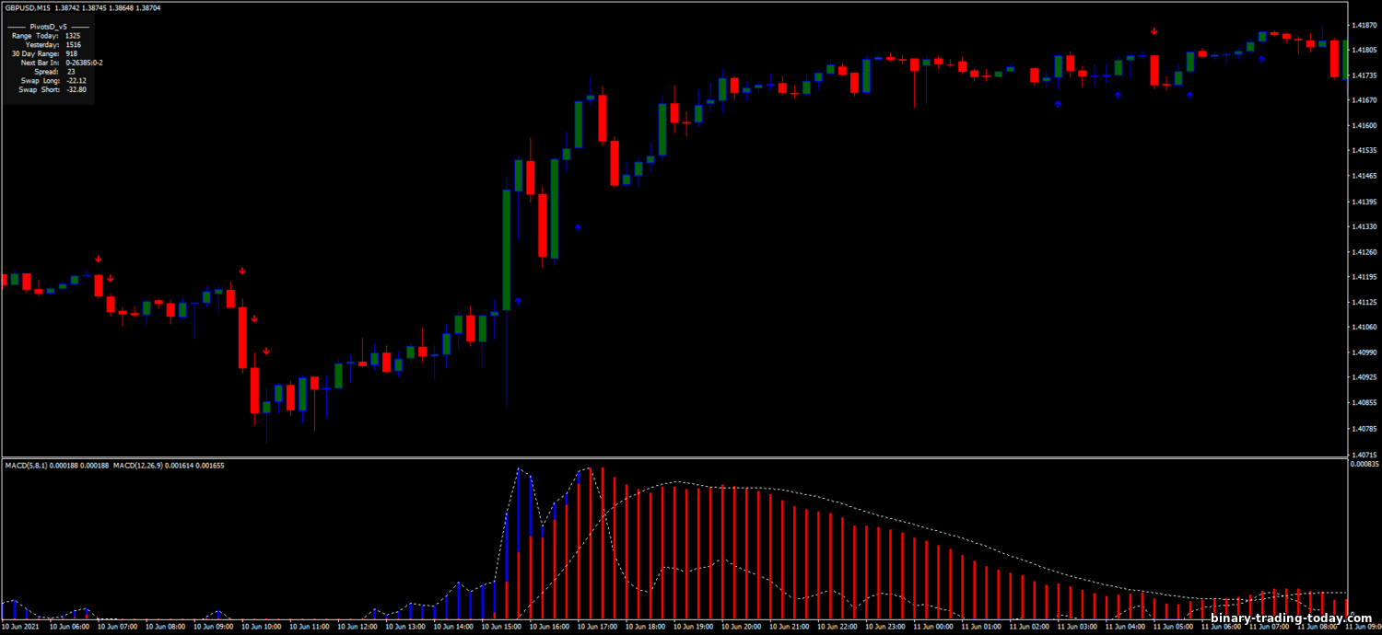Click the 10 Jun 16:00 time label
This screenshot has height=635, width=1382.
[548, 627]
